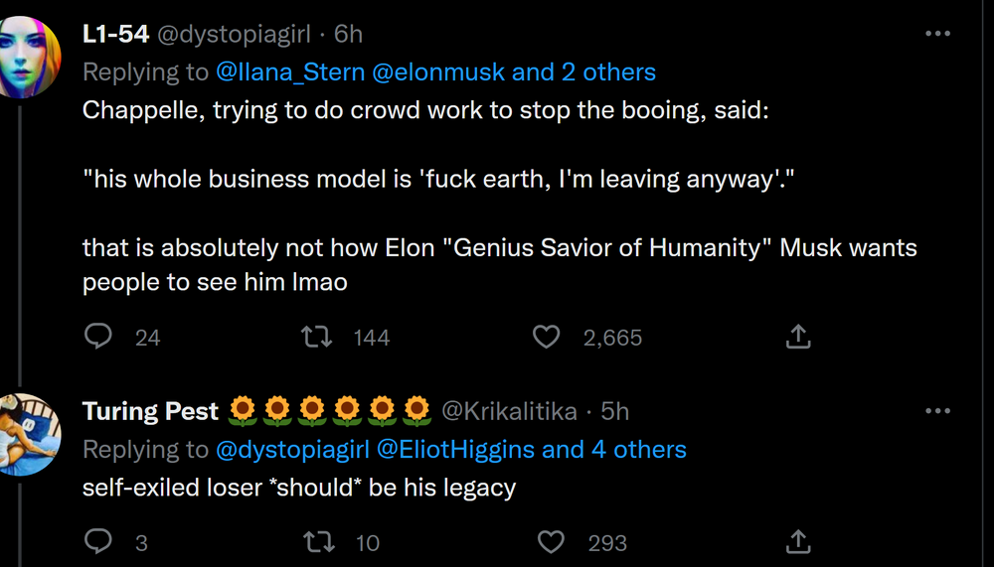Screen dimensions: 994x567
Task: Open the @elonmusk mention link
Action: [438, 72]
